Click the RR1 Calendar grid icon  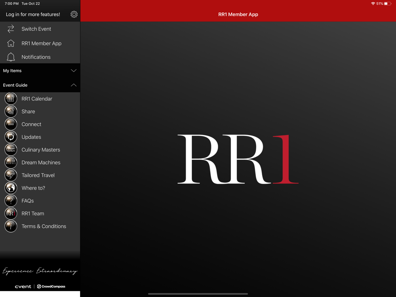click(11, 99)
